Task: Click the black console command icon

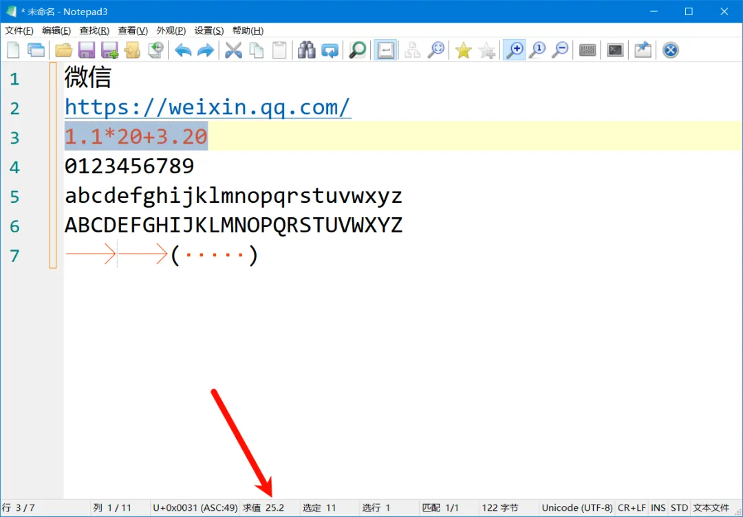Action: 615,50
